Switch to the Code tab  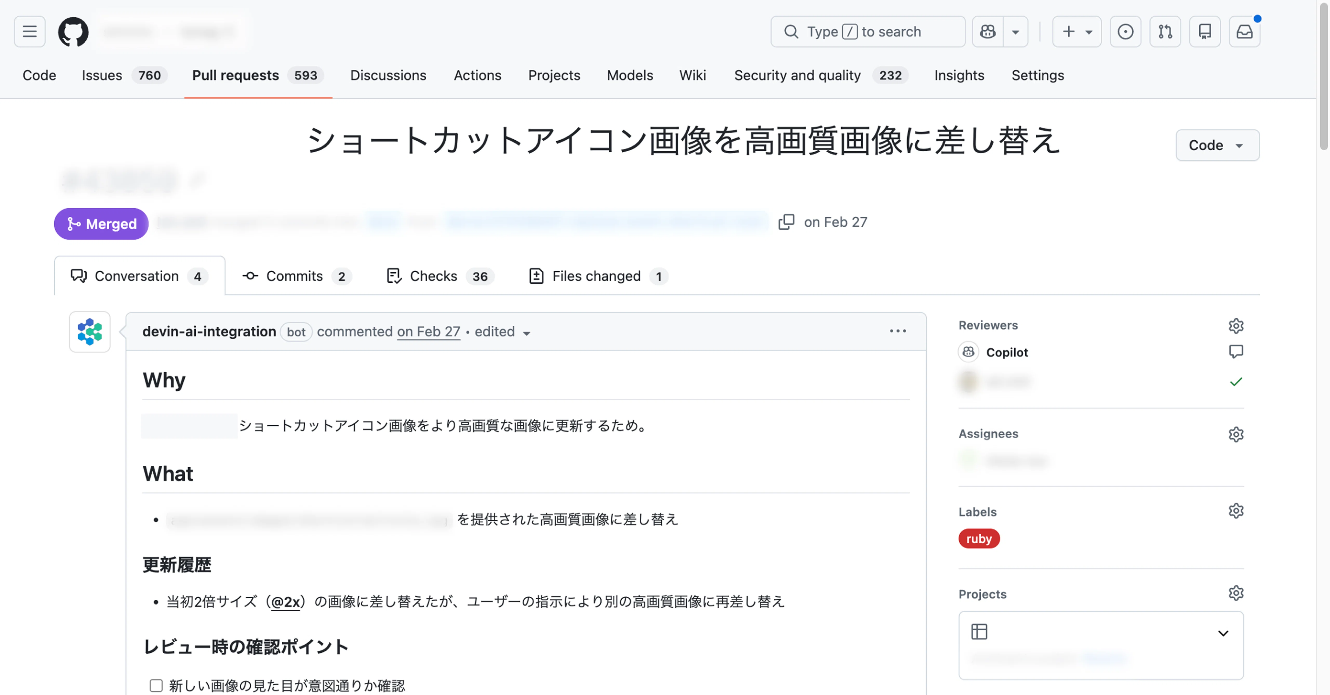[39, 75]
